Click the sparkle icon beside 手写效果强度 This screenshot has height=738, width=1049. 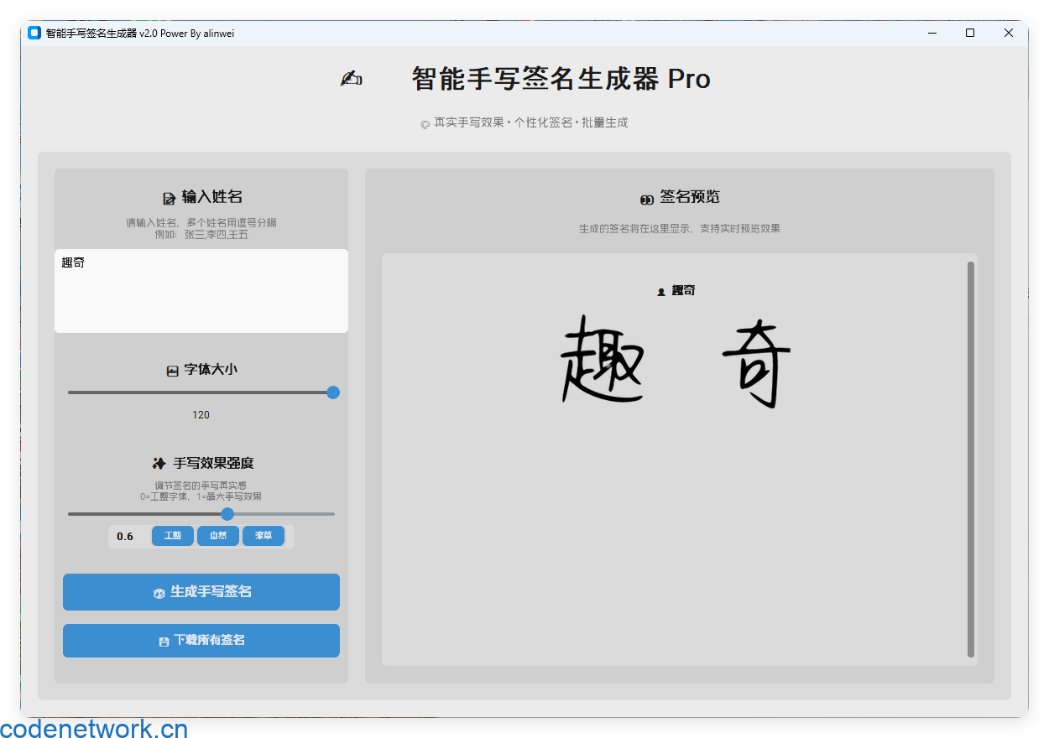(159, 464)
